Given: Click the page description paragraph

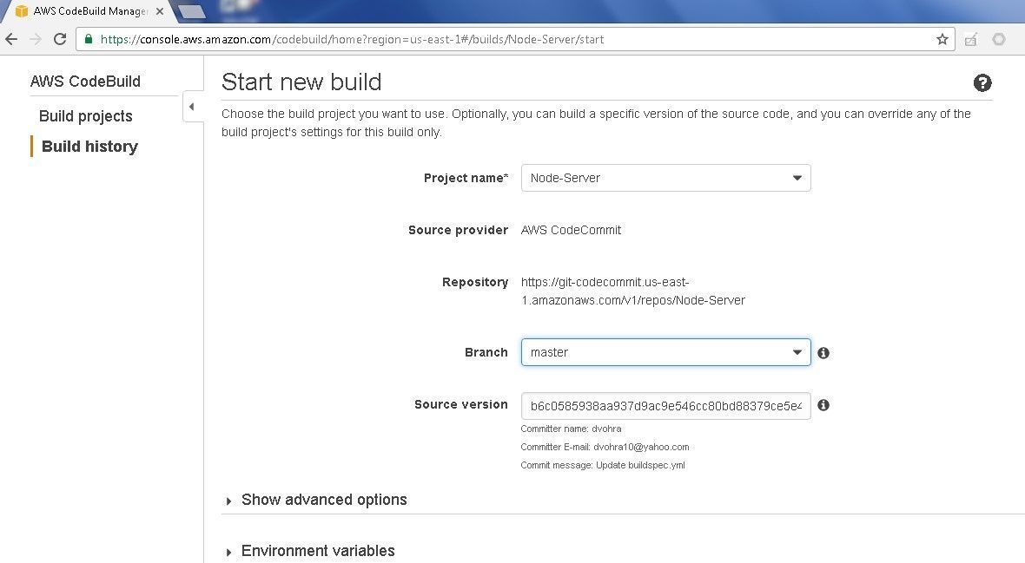Looking at the screenshot, I should click(x=596, y=123).
